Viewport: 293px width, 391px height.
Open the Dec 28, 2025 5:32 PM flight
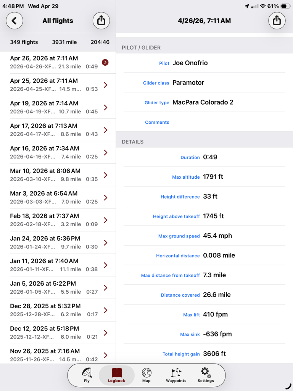53,310
